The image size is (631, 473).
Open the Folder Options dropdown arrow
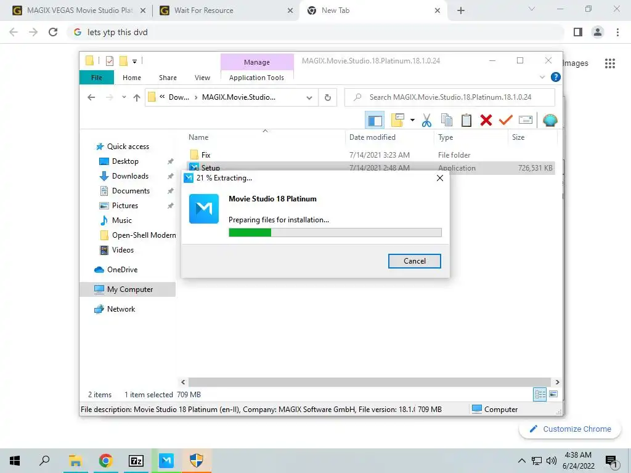pyautogui.click(x=412, y=120)
